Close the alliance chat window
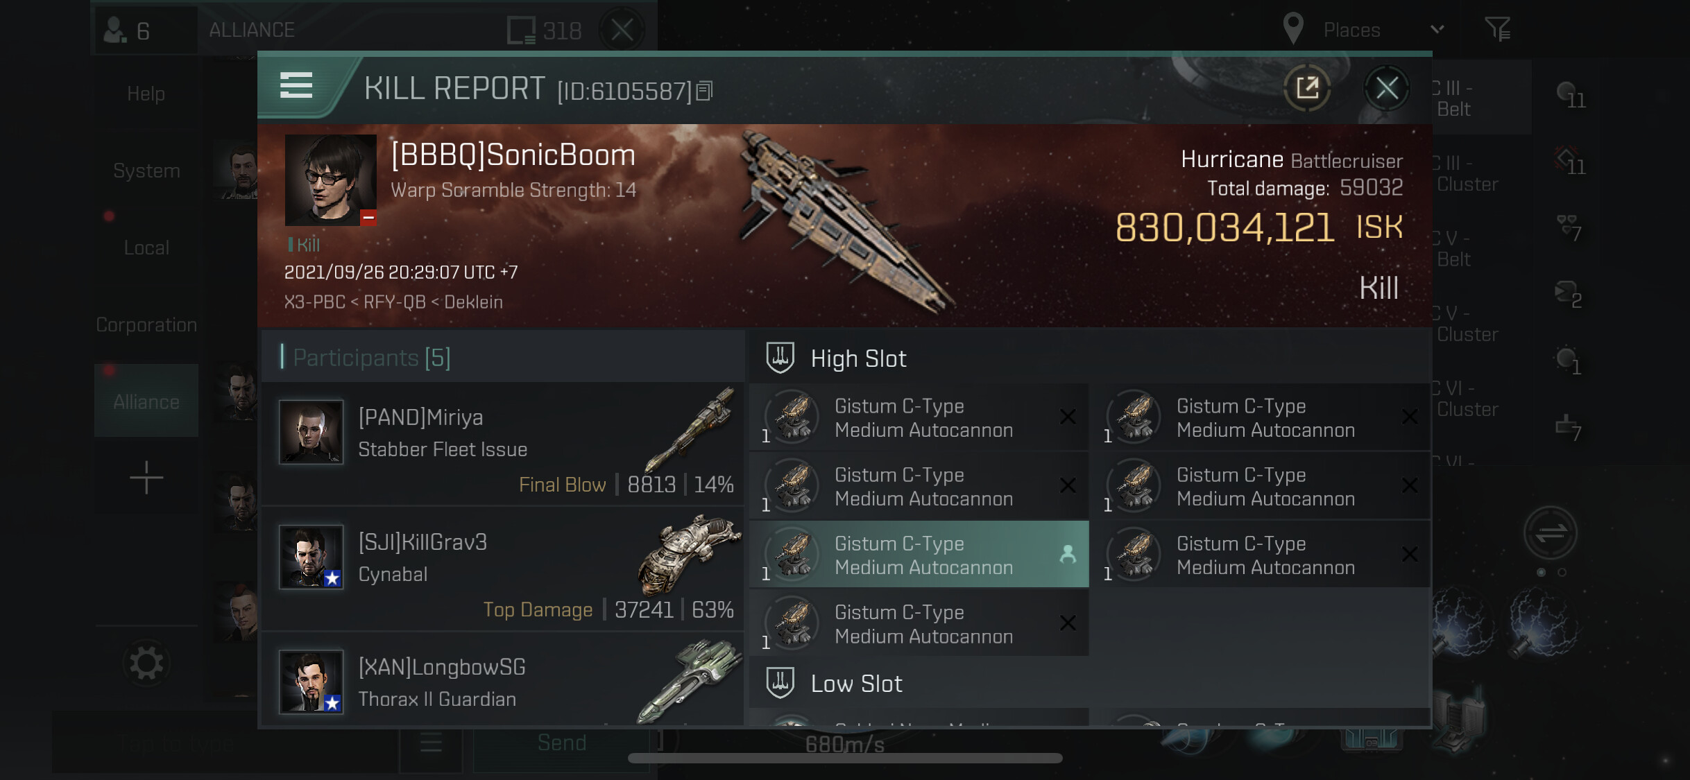 [x=622, y=30]
